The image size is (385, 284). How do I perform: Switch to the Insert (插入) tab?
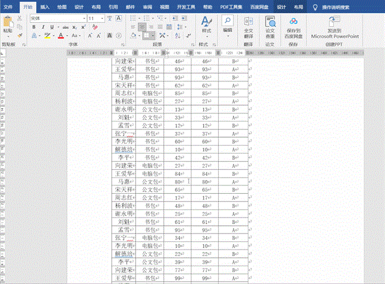45,7
